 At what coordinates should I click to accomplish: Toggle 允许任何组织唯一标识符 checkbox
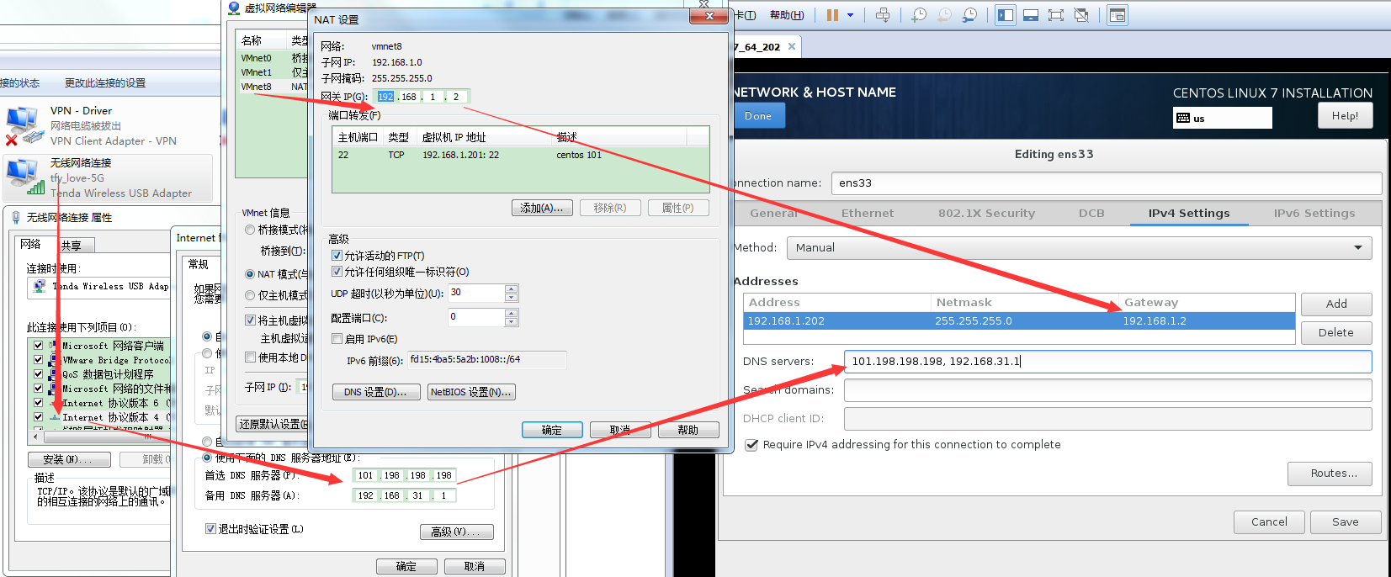(337, 272)
